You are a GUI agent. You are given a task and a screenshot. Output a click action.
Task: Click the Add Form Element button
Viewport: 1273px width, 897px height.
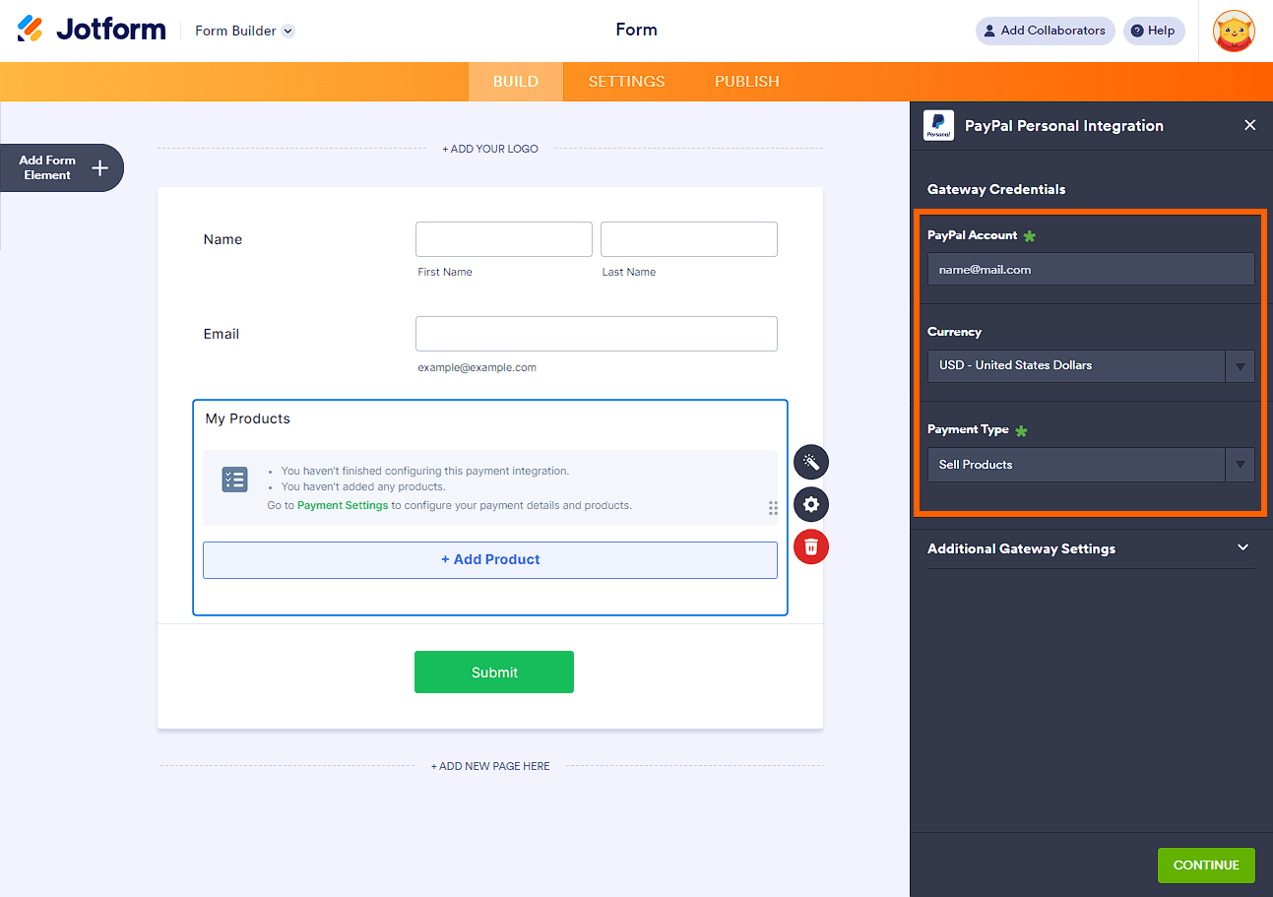click(x=61, y=167)
